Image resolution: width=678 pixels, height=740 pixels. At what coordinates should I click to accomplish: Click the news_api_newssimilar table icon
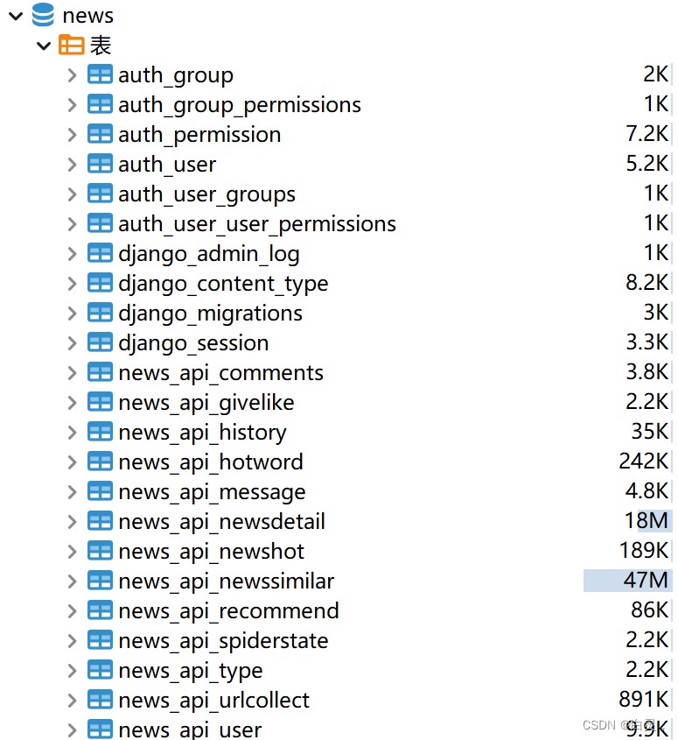100,581
